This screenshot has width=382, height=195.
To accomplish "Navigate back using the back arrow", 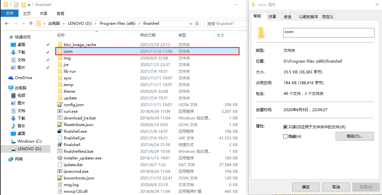I will click(x=7, y=23).
